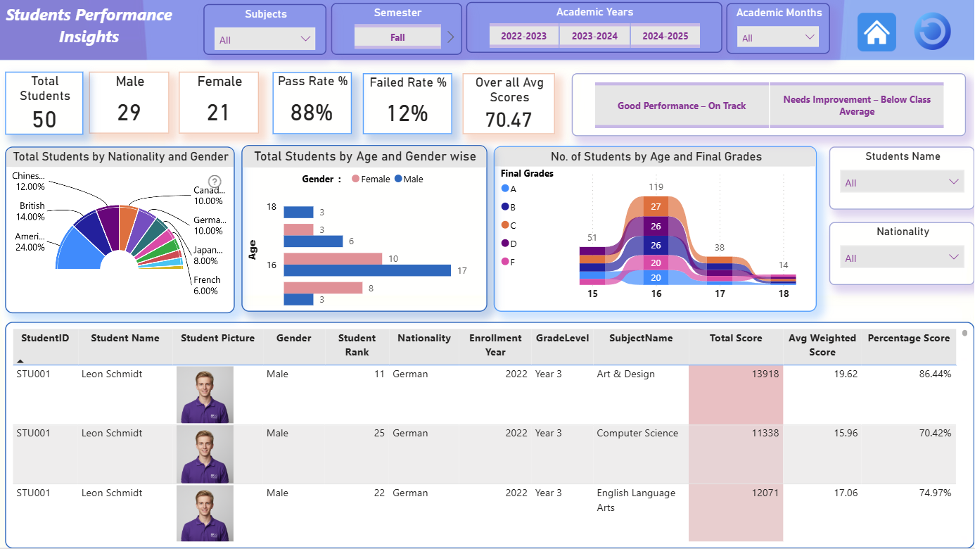Select the 2024-2025 academic year
Viewport: 975px width, 549px height.
(665, 36)
